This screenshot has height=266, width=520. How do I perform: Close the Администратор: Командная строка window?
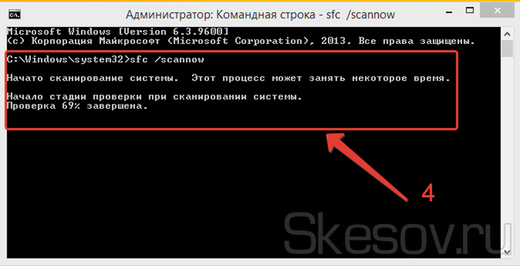[x=497, y=11]
